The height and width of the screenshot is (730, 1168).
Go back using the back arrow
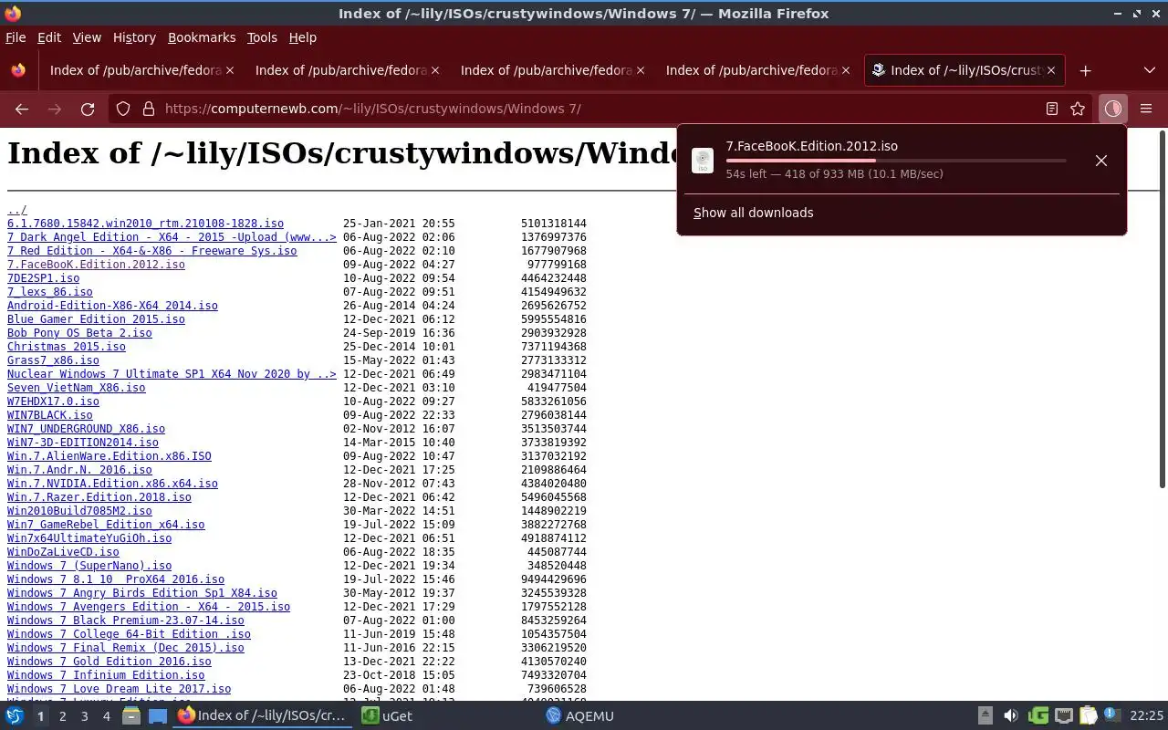(x=22, y=109)
